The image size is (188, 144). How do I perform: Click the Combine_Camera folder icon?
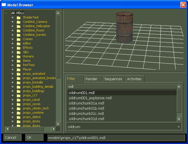coord(19,22)
